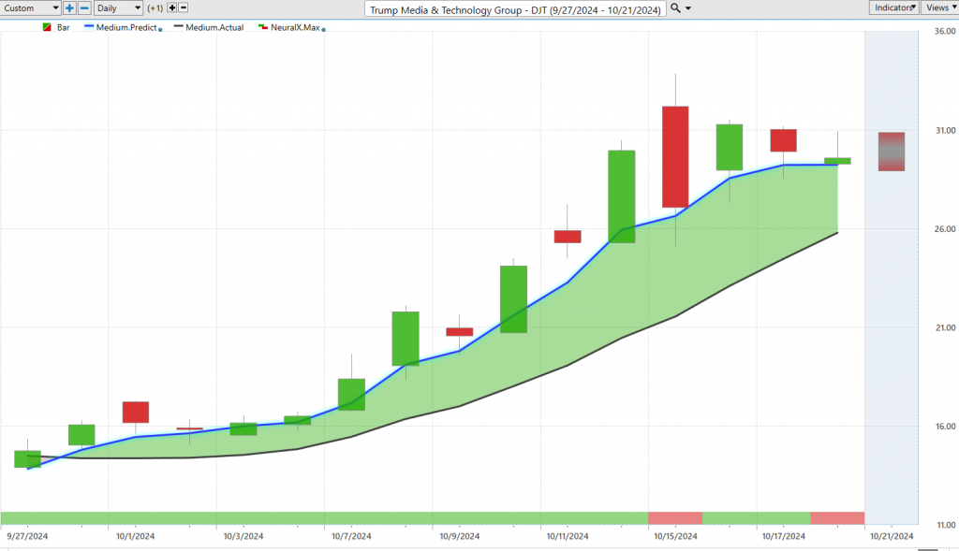959x551 pixels.
Task: Click the 16.00 price axis label
Action: coord(945,427)
